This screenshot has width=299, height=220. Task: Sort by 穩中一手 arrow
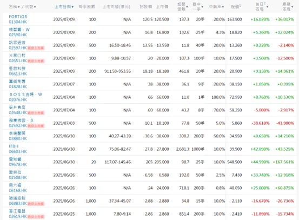[202, 7]
